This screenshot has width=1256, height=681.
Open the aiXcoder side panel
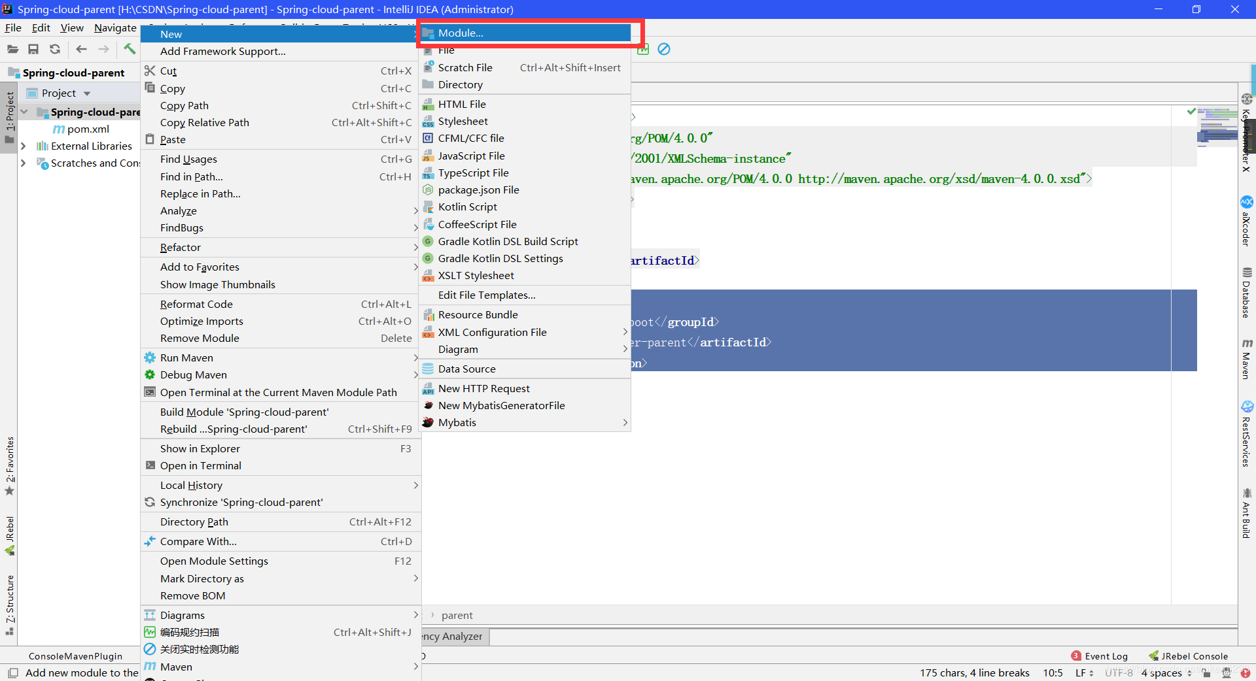[x=1247, y=220]
